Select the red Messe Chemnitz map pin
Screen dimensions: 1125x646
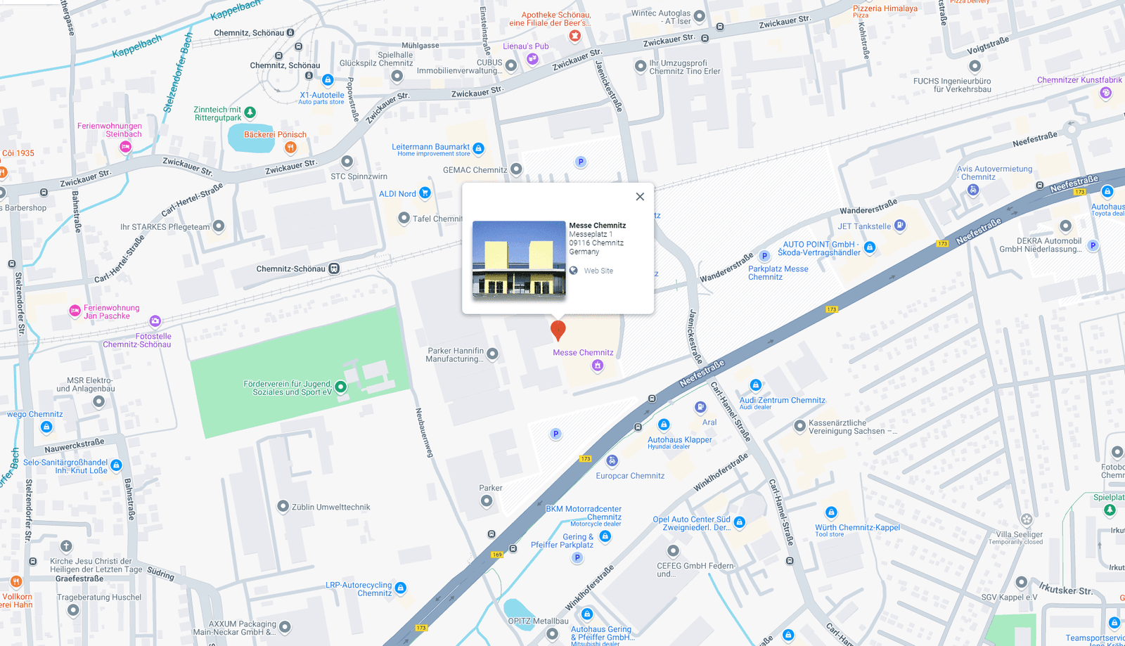[558, 330]
